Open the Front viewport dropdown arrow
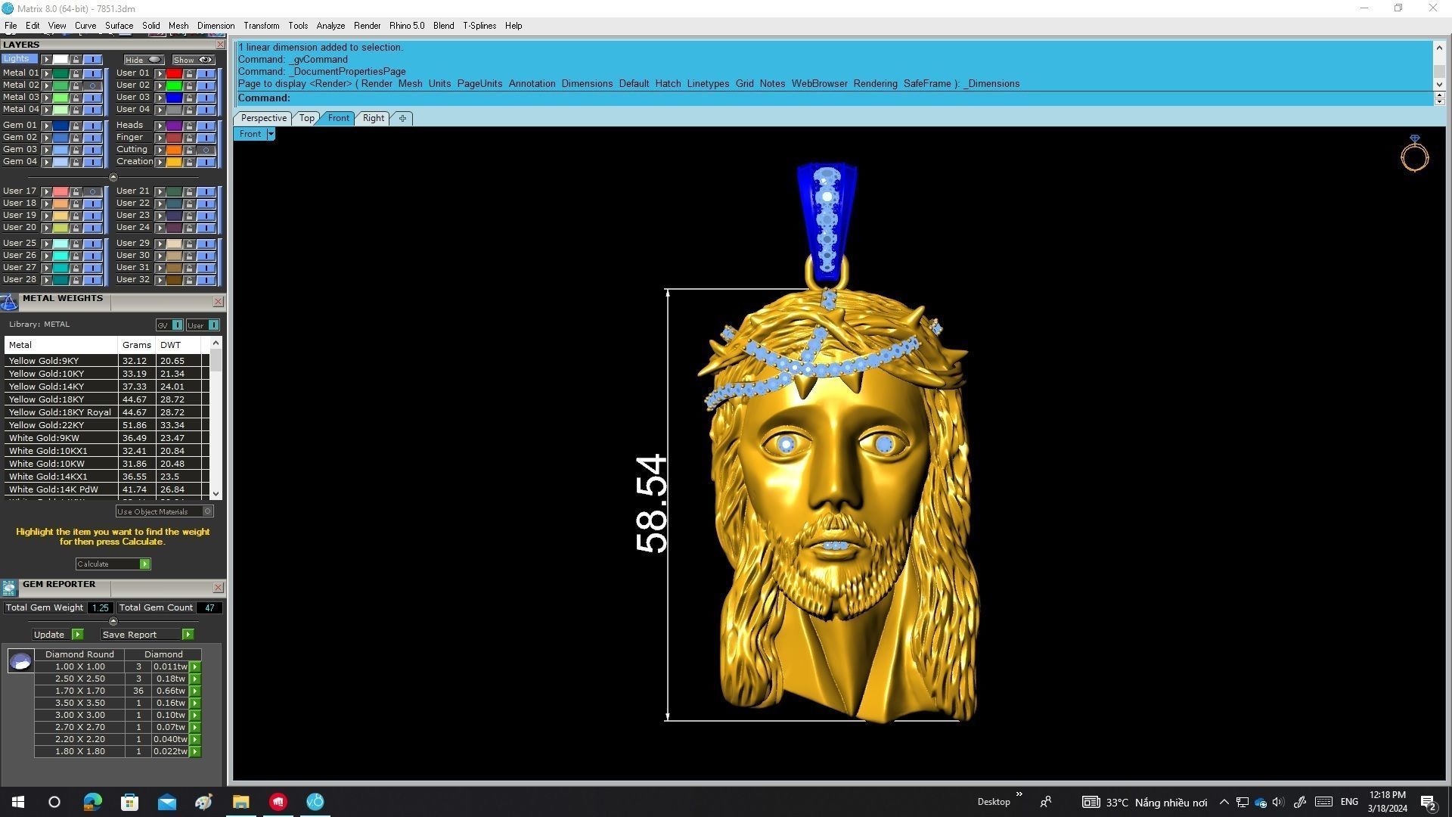This screenshot has height=817, width=1452. 271,134
